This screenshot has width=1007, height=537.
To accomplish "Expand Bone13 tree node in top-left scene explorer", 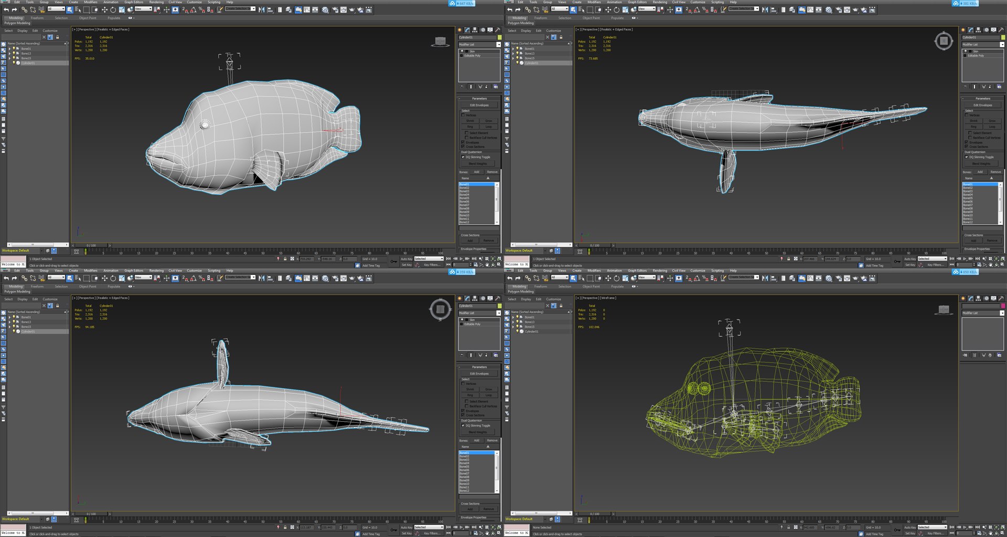I will click(x=9, y=53).
